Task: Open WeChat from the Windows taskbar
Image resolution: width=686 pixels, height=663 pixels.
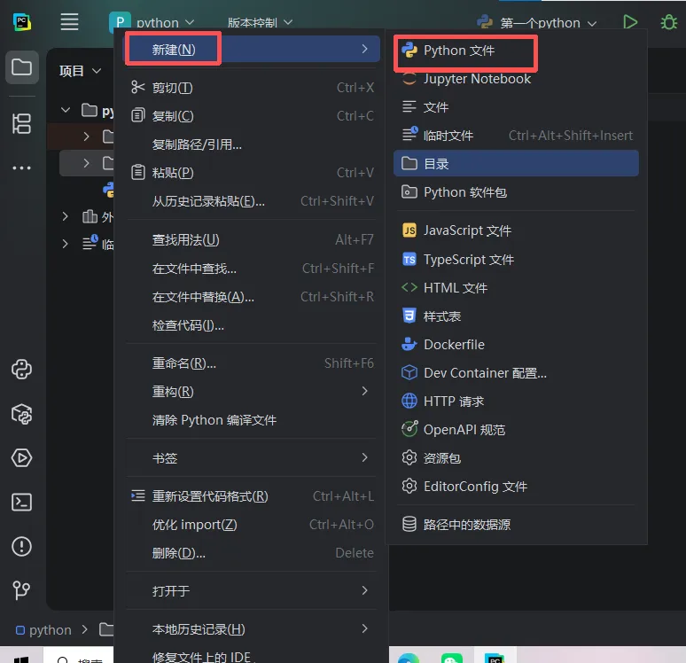Action: [451, 658]
